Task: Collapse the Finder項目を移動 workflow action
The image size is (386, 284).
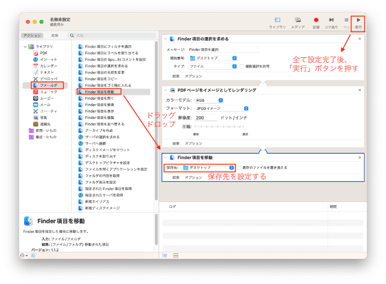Action: click(166, 158)
